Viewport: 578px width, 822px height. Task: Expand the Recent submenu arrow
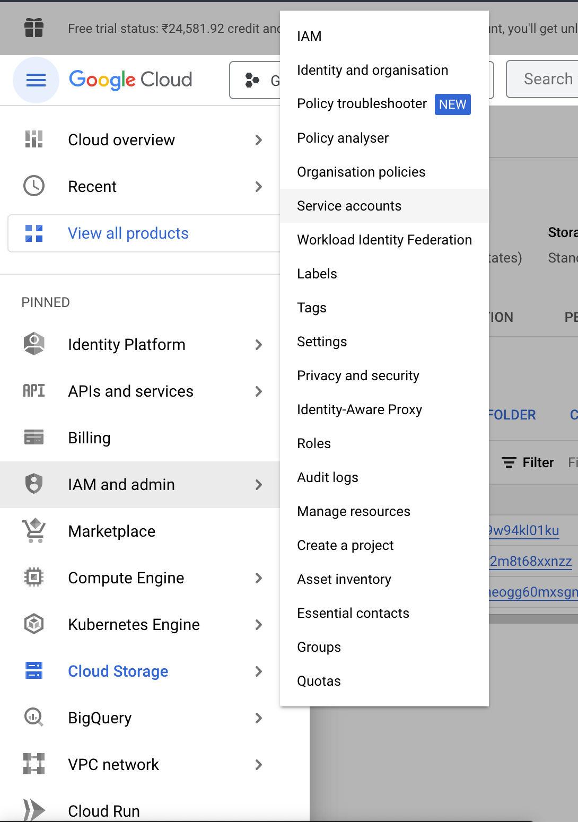[259, 187]
